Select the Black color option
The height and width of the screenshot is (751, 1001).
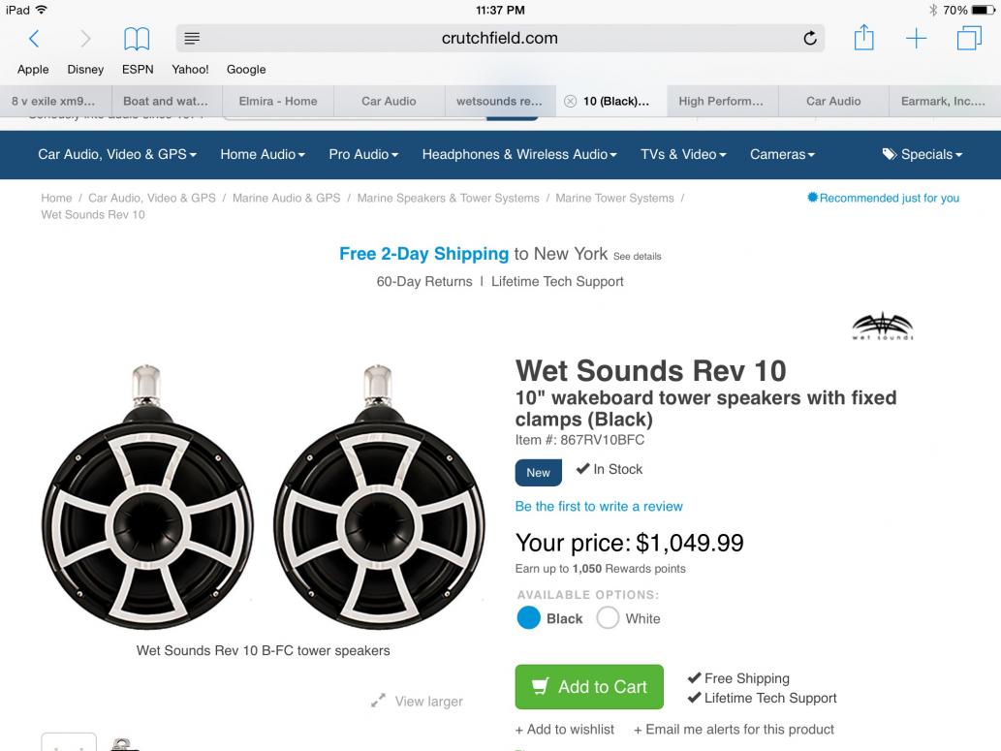[528, 618]
